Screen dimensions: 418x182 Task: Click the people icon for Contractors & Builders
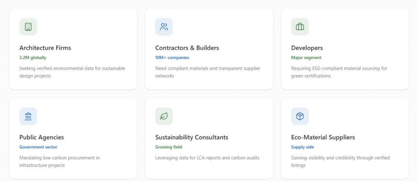coord(164,27)
